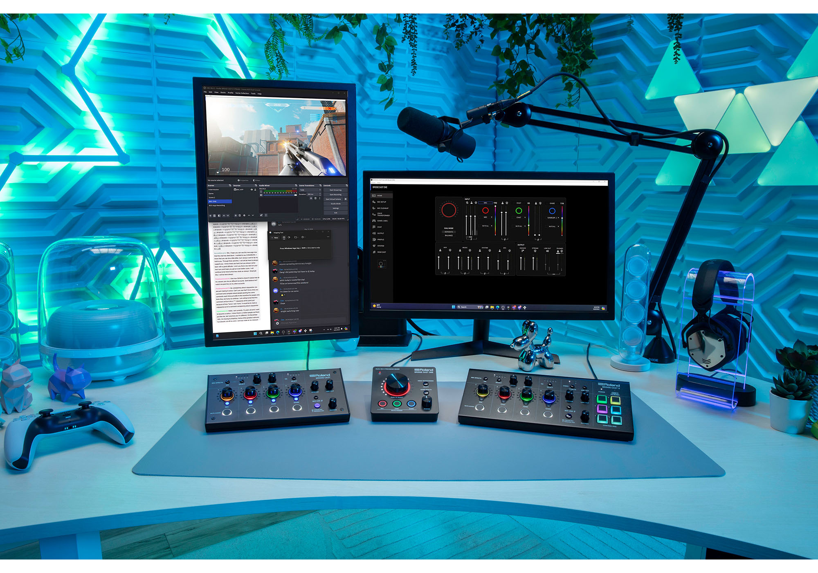The width and height of the screenshot is (818, 573).
Task: Open GAME Mute All dropdown in Bridge Cast
Action: coord(552,226)
